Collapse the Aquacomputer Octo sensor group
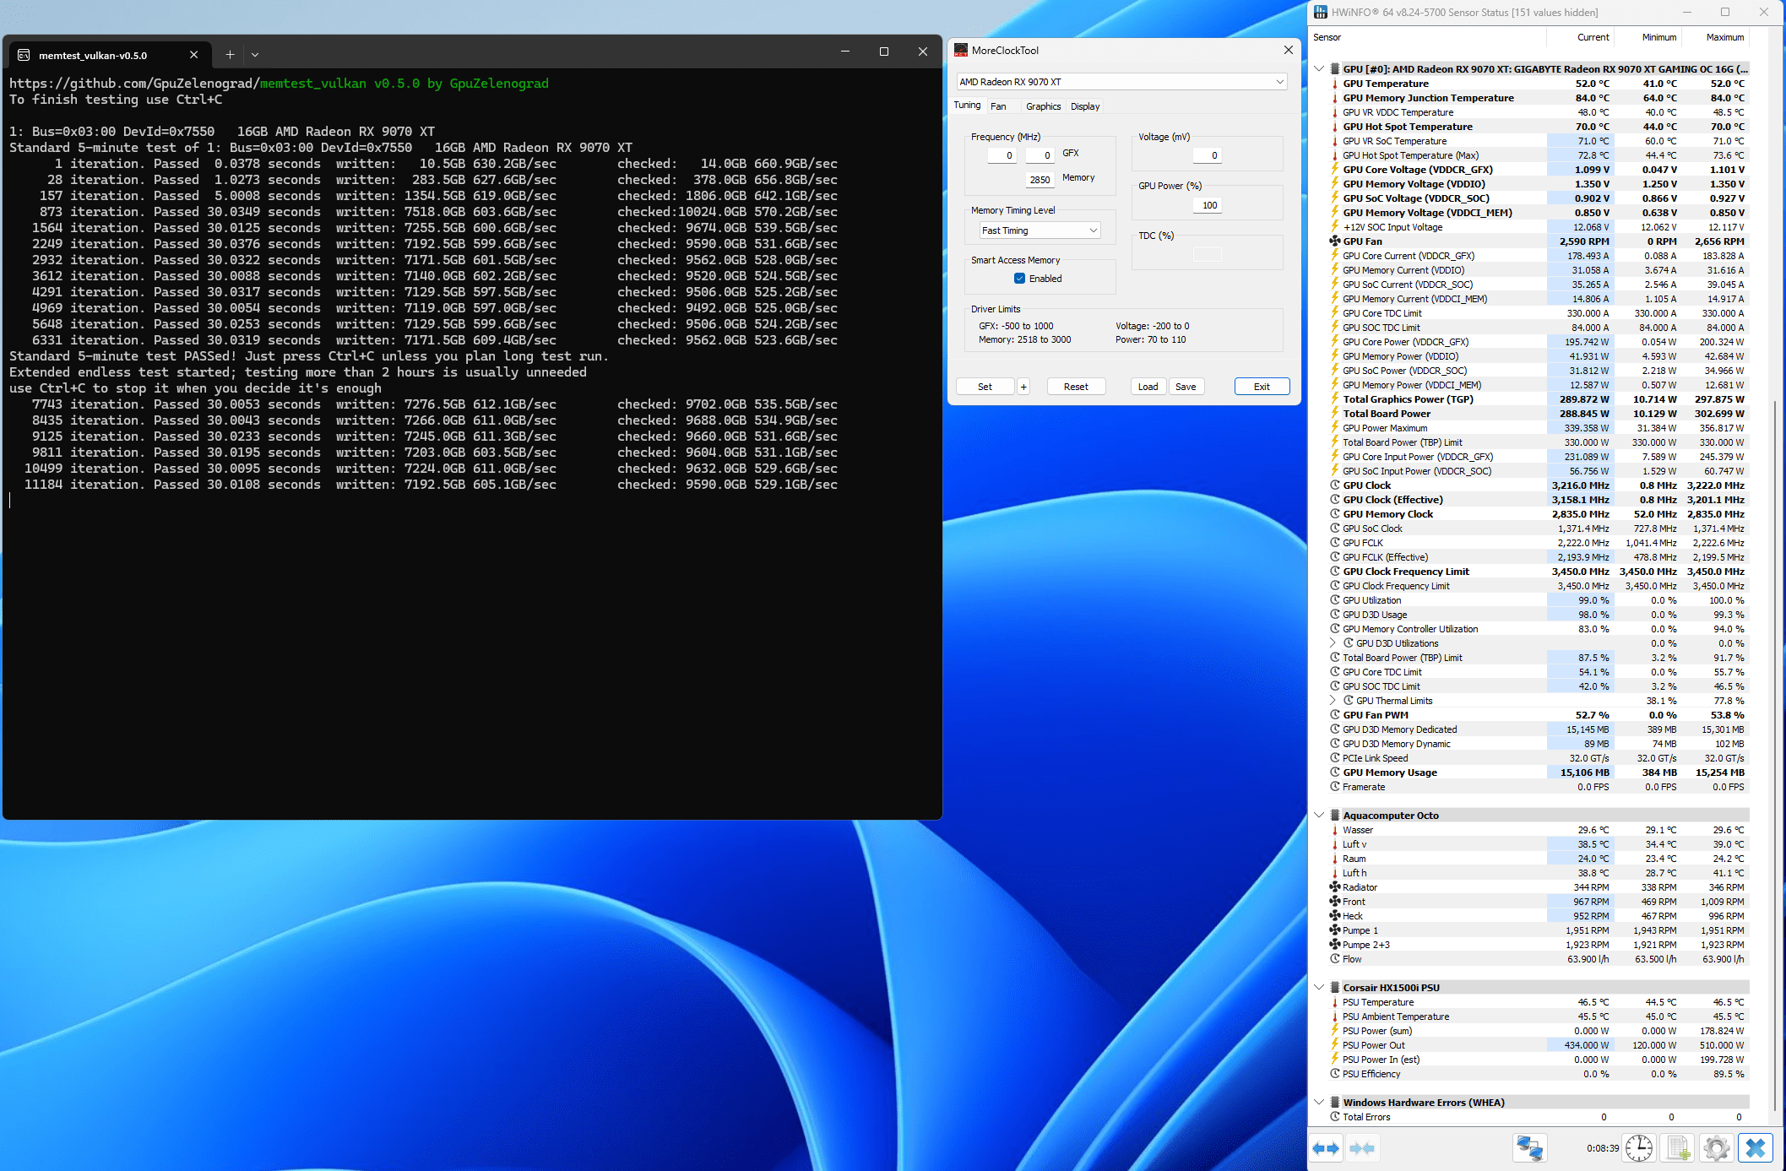This screenshot has height=1171, width=1786. pyautogui.click(x=1319, y=816)
